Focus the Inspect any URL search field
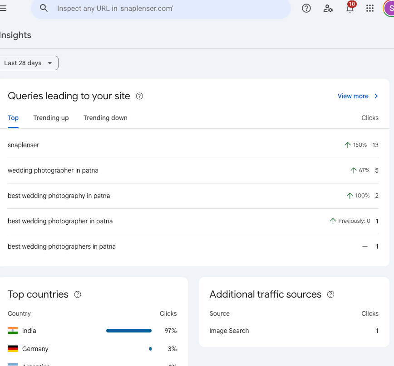Image resolution: width=394 pixels, height=366 pixels. (161, 9)
